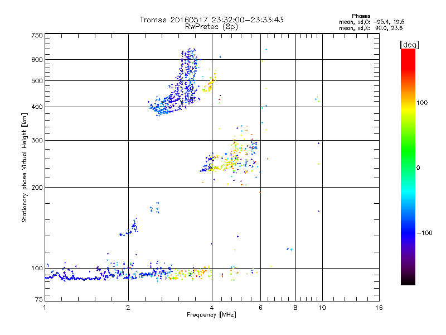Click the '75' y-axis tick label
This screenshot has width=446, height=335.
click(39, 299)
